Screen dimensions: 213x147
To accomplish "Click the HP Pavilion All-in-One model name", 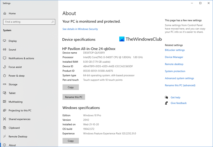I will (89, 49).
